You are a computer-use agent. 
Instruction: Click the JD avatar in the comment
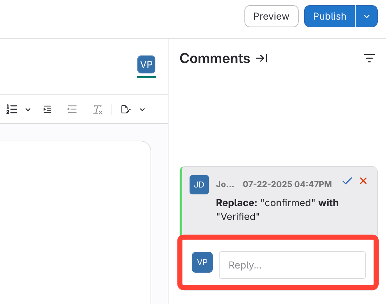[x=199, y=184]
